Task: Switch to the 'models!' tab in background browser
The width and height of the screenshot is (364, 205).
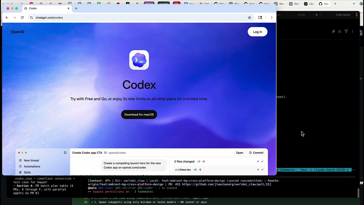Action: (x=164, y=3)
